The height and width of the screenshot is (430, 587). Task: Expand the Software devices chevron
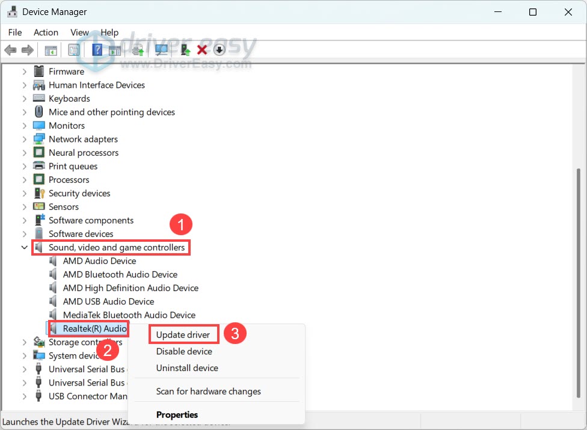point(24,234)
